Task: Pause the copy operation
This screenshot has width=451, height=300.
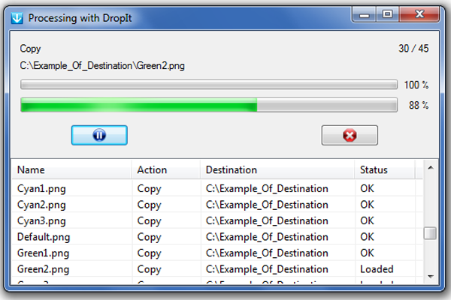Action: click(99, 135)
